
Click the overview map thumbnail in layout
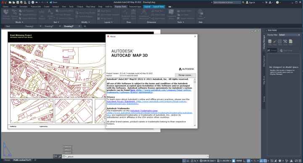click(x=58, y=71)
